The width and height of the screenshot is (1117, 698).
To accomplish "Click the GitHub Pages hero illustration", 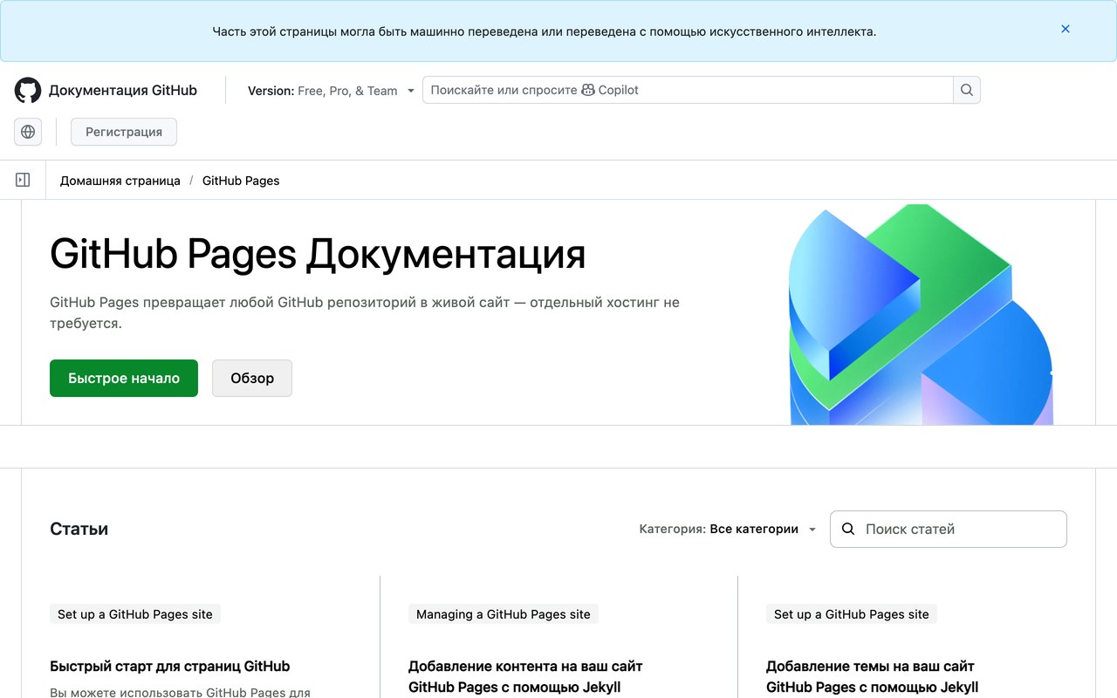I will click(x=921, y=315).
